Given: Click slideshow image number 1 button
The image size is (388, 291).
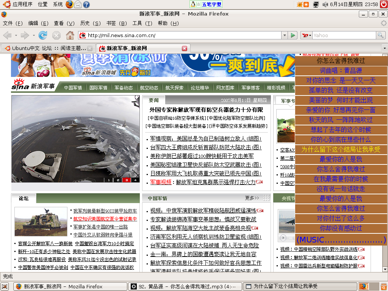Looking at the screenshot, I should 109,180.
